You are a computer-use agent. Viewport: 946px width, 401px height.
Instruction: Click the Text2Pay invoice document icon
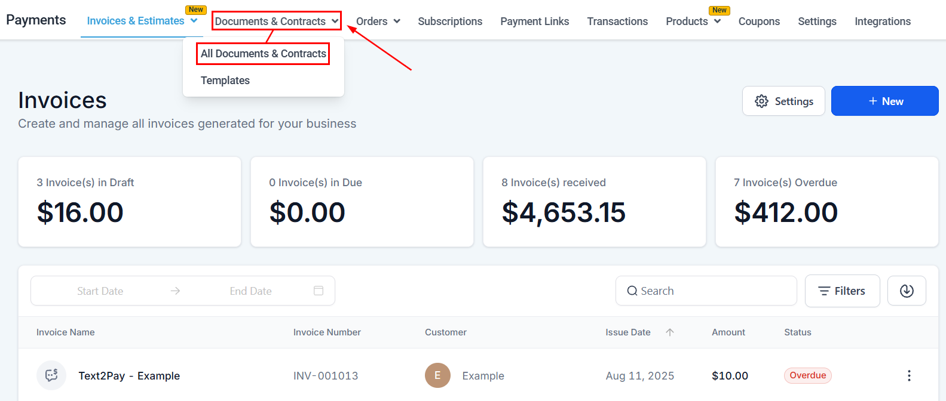(51, 375)
